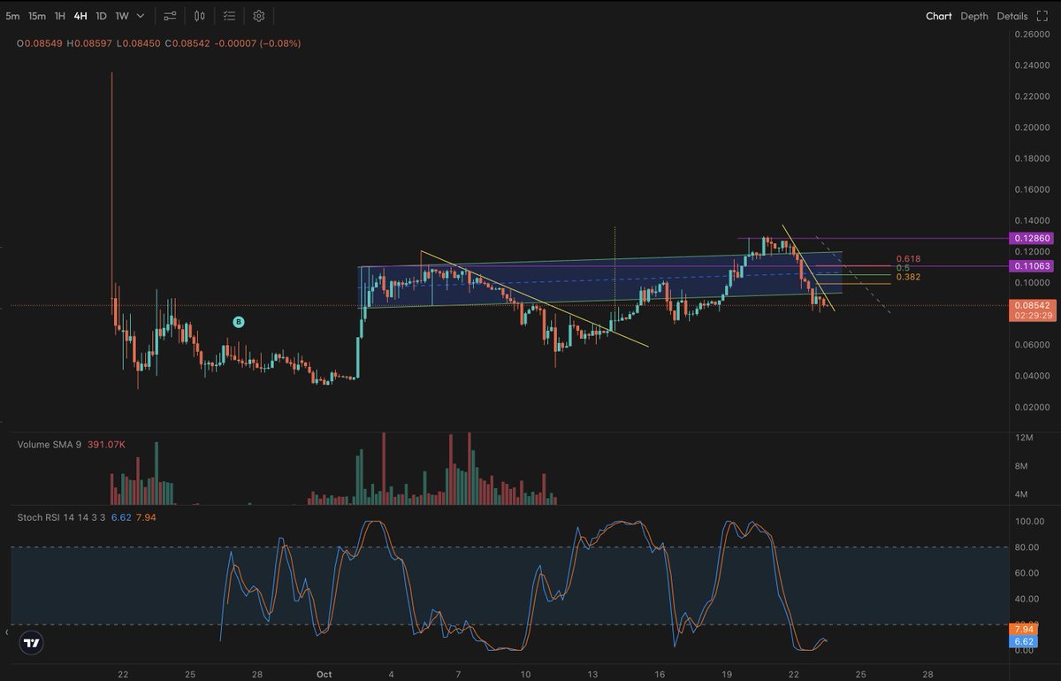Screen dimensions: 1061x681
Task: Click the teal B marker on chart
Action: tap(238, 322)
